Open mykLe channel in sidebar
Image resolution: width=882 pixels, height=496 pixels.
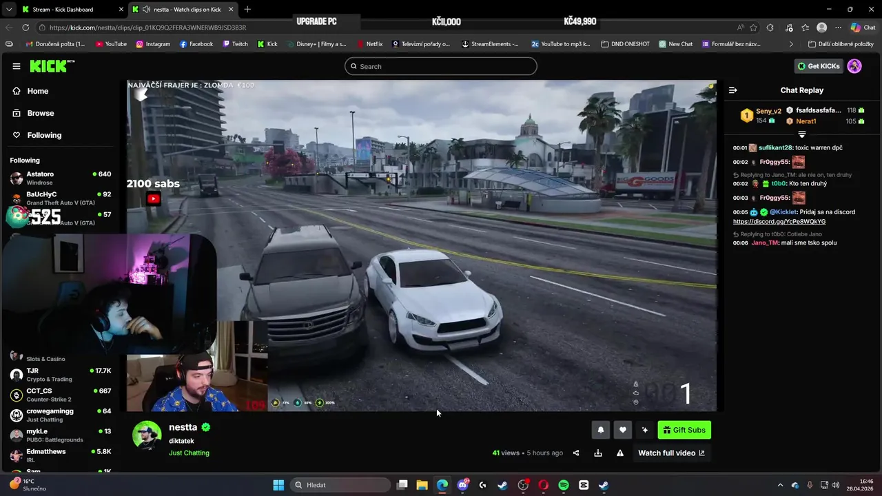pos(61,435)
